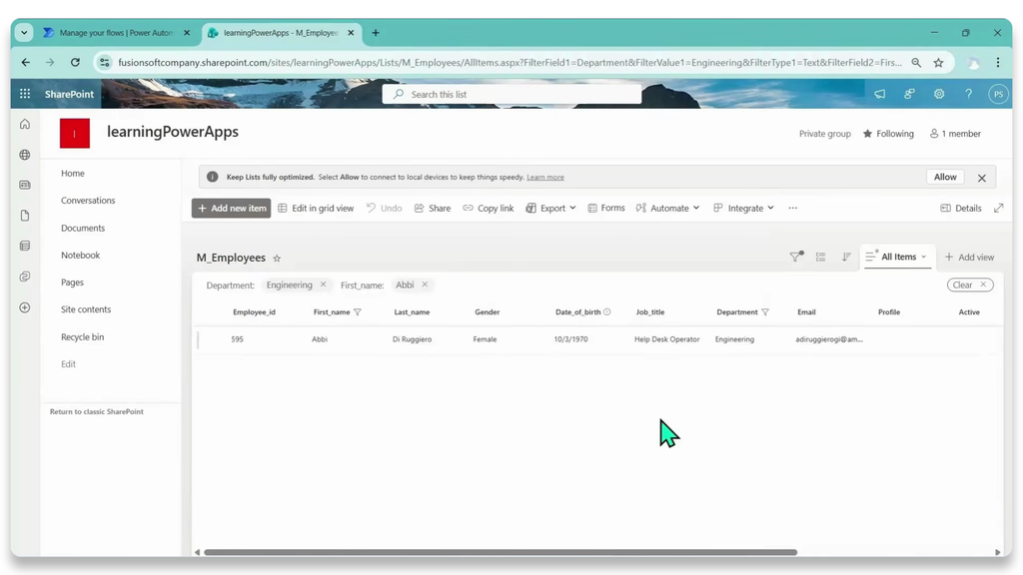Click the share network icon in header
Image resolution: width=1023 pixels, height=575 pixels.
(909, 94)
